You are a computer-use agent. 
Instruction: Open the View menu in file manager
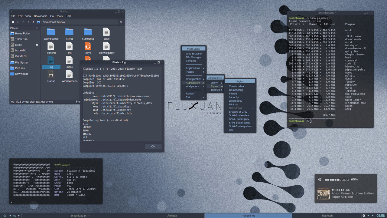(28, 16)
